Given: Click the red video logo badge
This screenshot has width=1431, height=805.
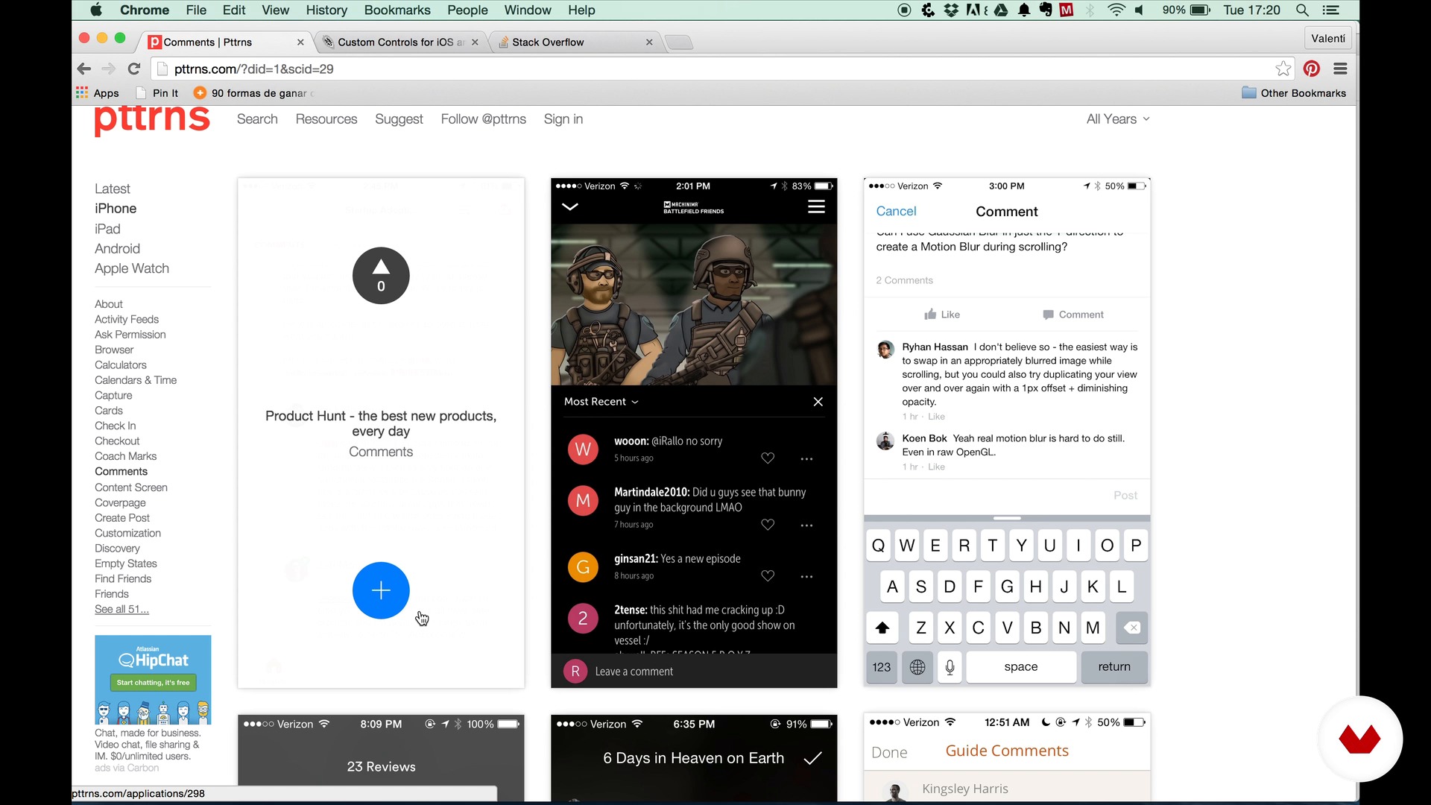Looking at the screenshot, I should pyautogui.click(x=1360, y=739).
